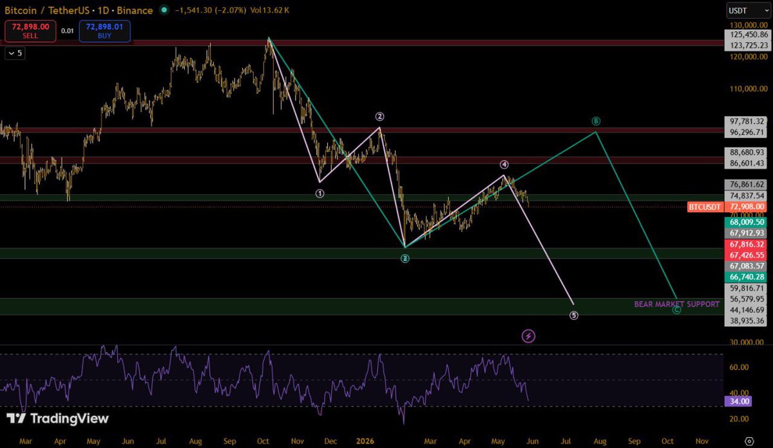Click the RSI 60.00 scale label
The height and width of the screenshot is (448, 773).
(x=740, y=367)
